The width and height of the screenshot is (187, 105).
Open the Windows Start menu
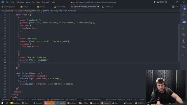[x=2, y=103]
